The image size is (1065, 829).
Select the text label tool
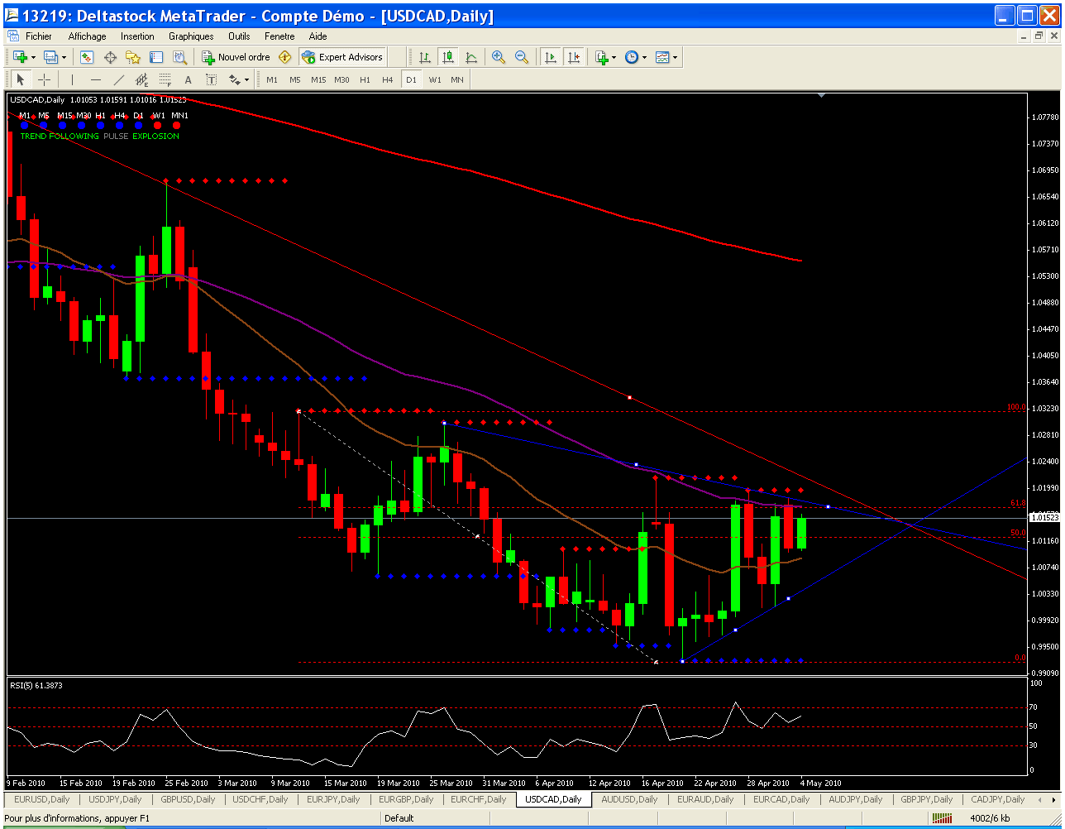click(211, 79)
